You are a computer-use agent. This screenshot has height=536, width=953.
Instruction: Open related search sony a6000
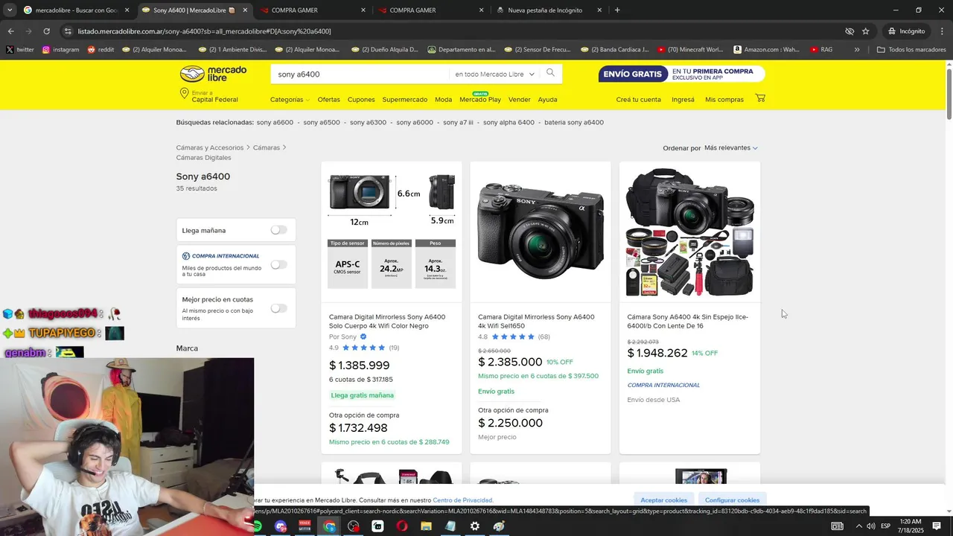[x=415, y=122]
